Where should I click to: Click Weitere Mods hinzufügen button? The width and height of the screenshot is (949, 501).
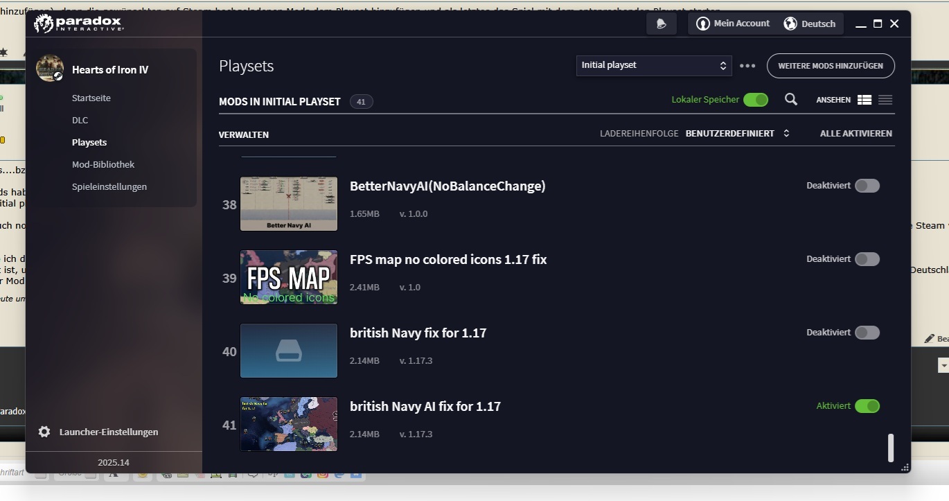831,66
